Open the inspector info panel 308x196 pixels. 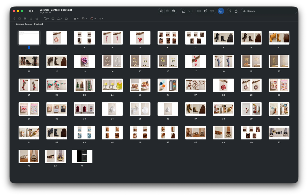tap(230, 11)
